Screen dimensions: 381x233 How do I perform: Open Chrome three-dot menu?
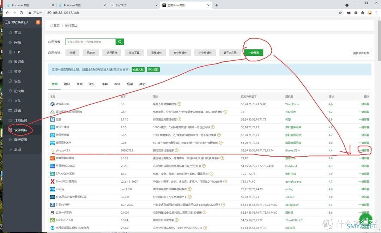[x=377, y=13]
